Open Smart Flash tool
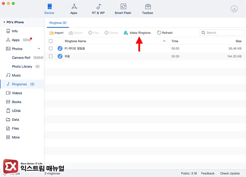Viewport: 246px width, 177px height. coord(123,7)
